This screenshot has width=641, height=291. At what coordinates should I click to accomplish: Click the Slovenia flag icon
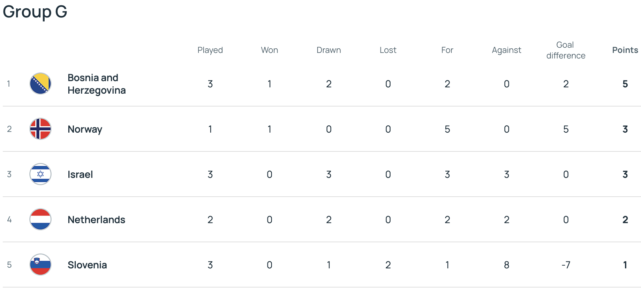click(x=40, y=265)
